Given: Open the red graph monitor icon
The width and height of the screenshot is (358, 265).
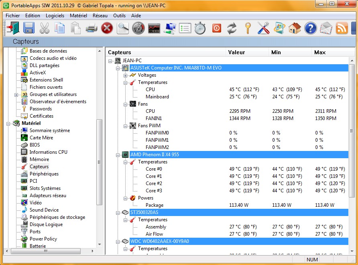Looking at the screenshot, I should (154, 29).
